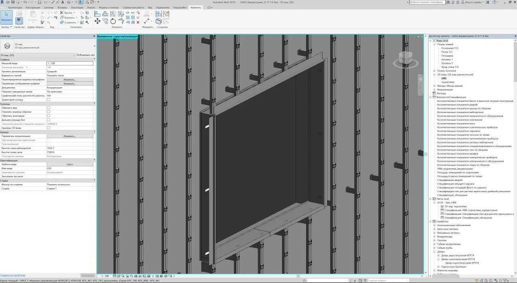517x283 pixels.
Task: Collapse the Графика properties section
Action: pyautogui.click(x=94, y=60)
